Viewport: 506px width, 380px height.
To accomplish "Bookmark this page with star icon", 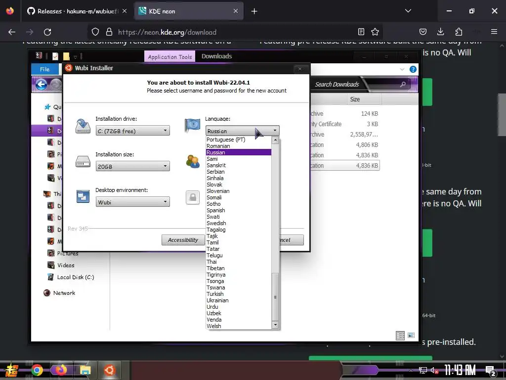I will (375, 32).
